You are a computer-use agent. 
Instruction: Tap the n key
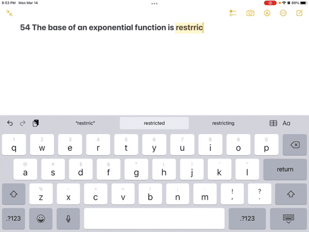click(178, 194)
